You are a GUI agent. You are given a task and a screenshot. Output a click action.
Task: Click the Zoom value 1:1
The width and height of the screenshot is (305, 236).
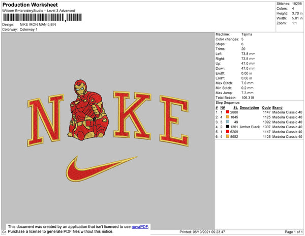[x=294, y=23]
